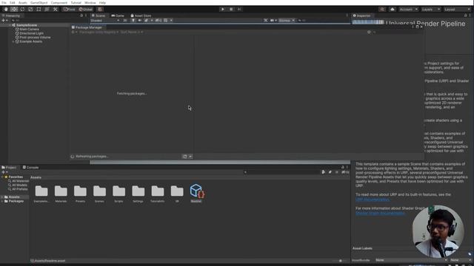This screenshot has width=474, height=266.
Task: Open the Layout dropdown
Action: [x=457, y=10]
